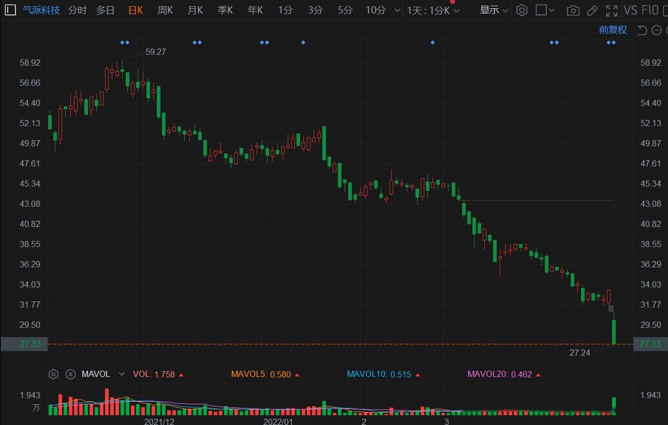
Task: Take a chart screenshot with camera icon
Action: pyautogui.click(x=573, y=10)
